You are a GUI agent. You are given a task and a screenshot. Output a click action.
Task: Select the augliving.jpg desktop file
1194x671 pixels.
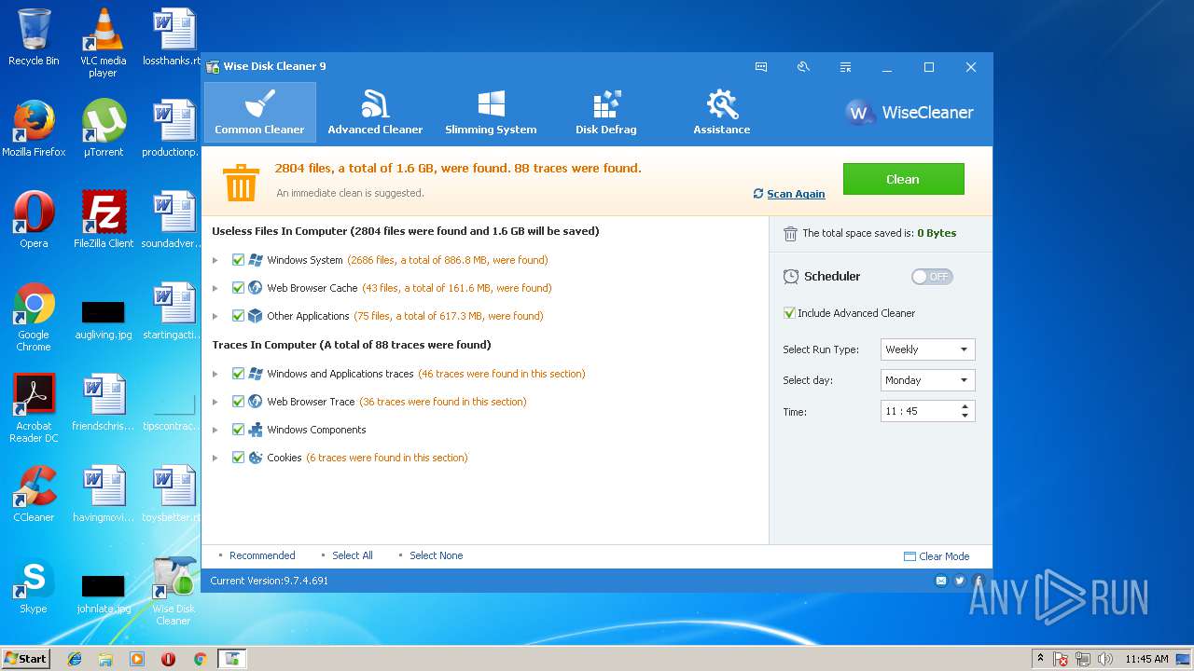click(103, 320)
